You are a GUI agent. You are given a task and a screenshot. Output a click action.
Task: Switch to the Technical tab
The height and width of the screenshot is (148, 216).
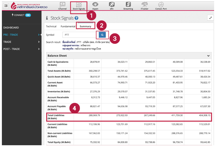(51, 26)
